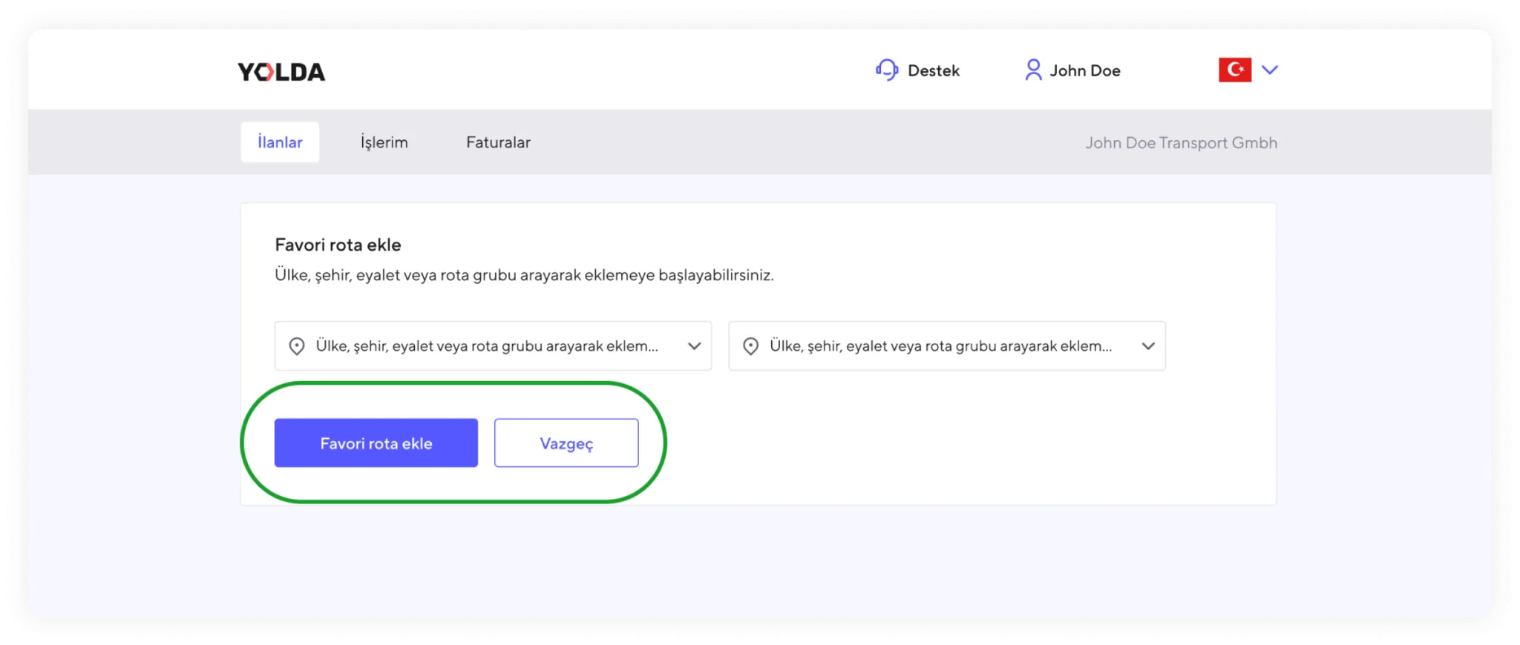This screenshot has width=1520, height=645.
Task: Click the YOLDA logo
Action: point(281,72)
